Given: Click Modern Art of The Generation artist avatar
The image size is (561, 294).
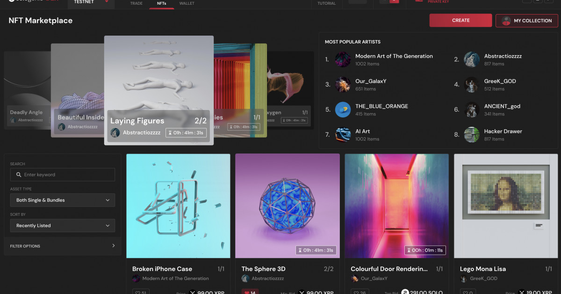Looking at the screenshot, I should pyautogui.click(x=343, y=59).
